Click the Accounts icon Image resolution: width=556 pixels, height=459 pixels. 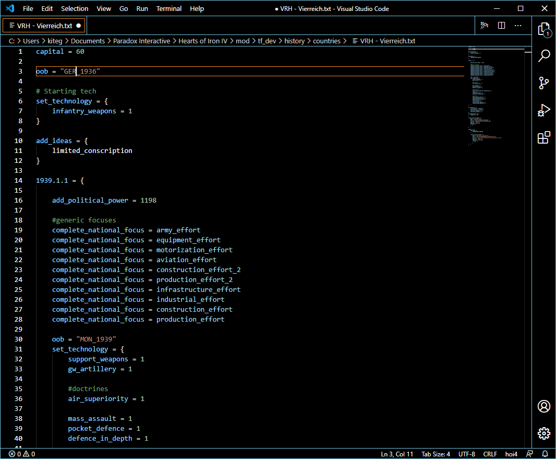pos(544,406)
